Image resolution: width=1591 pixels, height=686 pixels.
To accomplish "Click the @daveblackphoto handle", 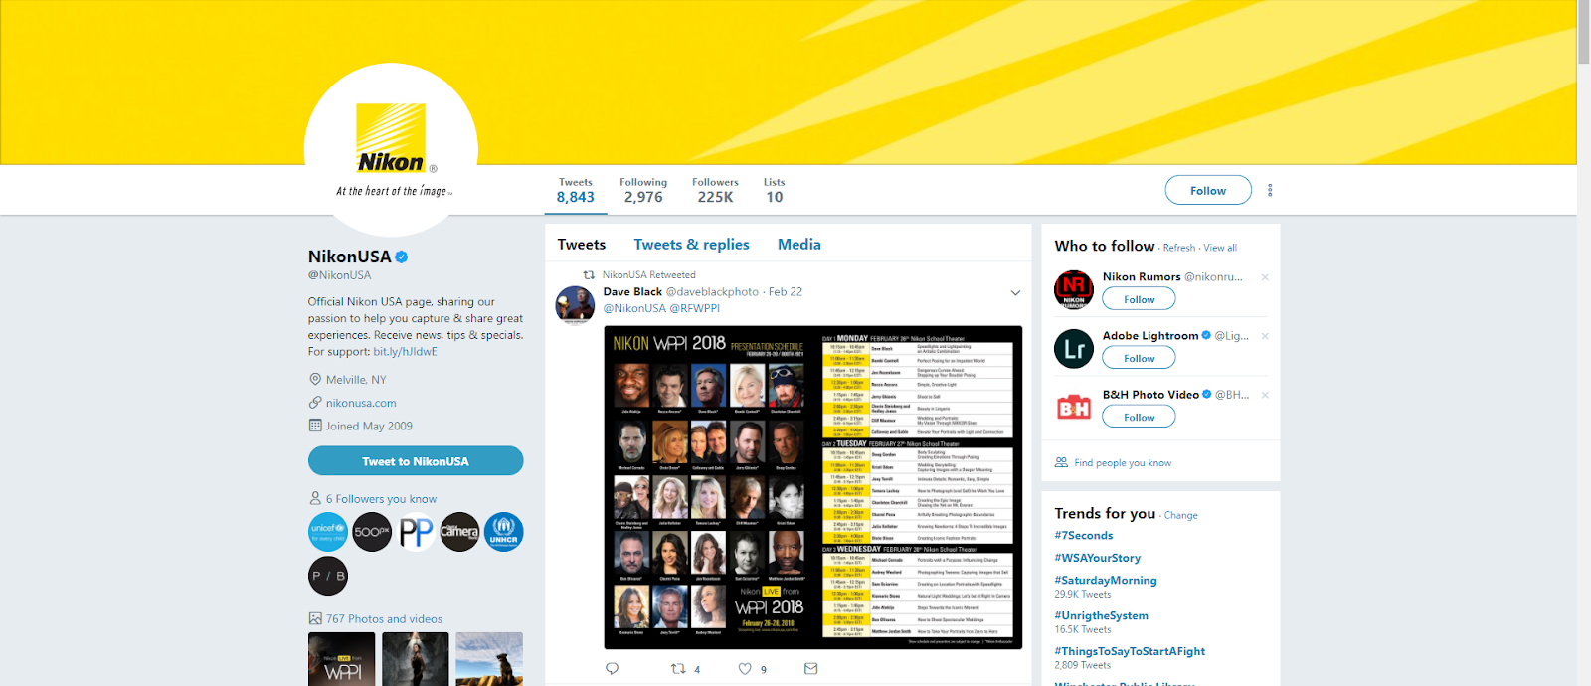I will 712,292.
